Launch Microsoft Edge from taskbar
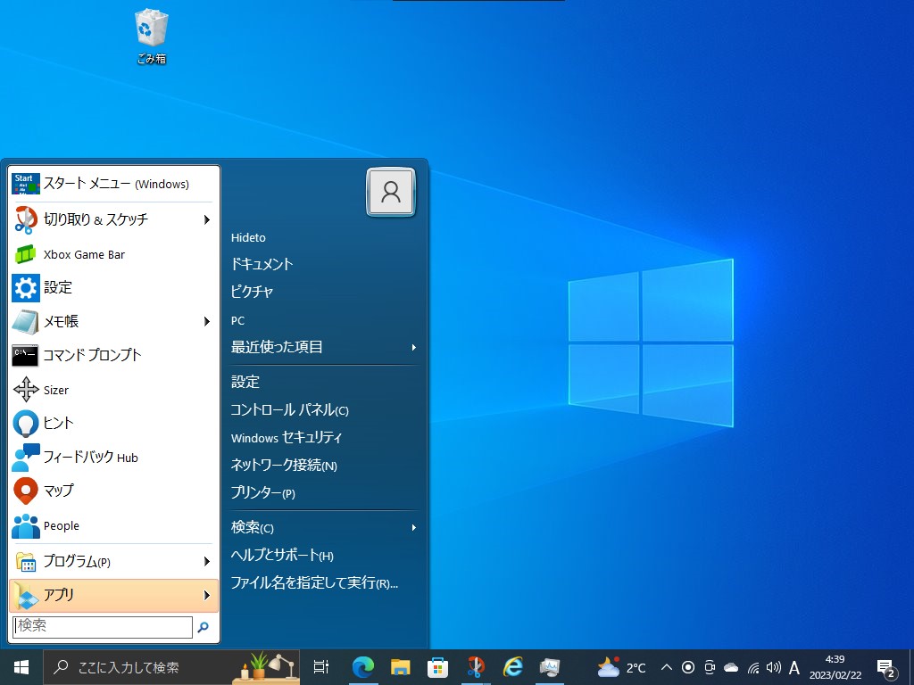914x685 pixels. pos(363,667)
